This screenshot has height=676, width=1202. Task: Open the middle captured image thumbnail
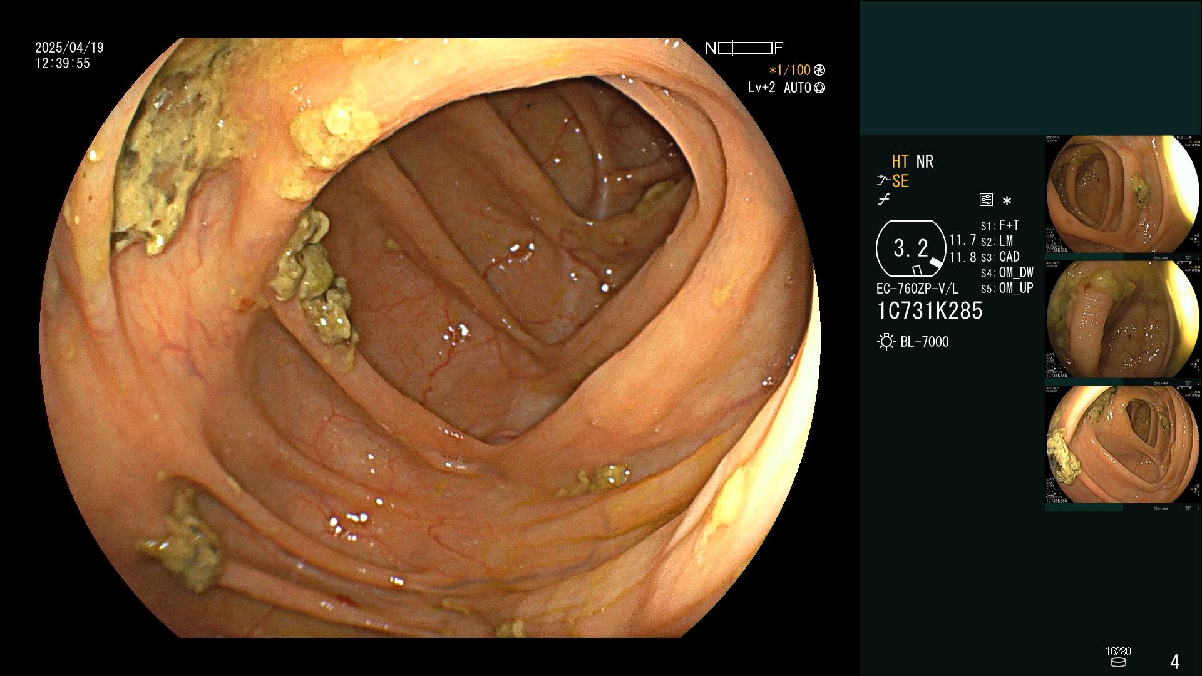[1122, 319]
